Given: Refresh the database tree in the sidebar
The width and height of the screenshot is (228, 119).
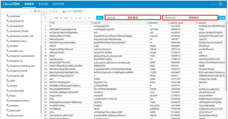Looking at the screenshot, I should 39,11.
